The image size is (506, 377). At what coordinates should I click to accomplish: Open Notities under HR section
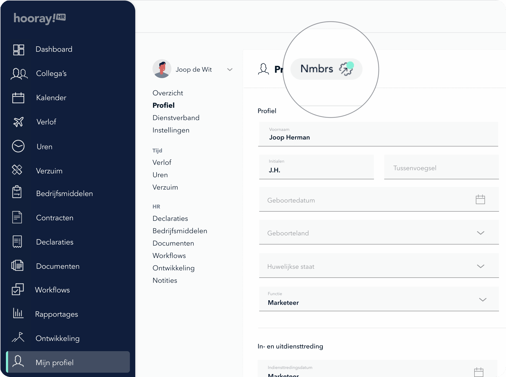165,280
